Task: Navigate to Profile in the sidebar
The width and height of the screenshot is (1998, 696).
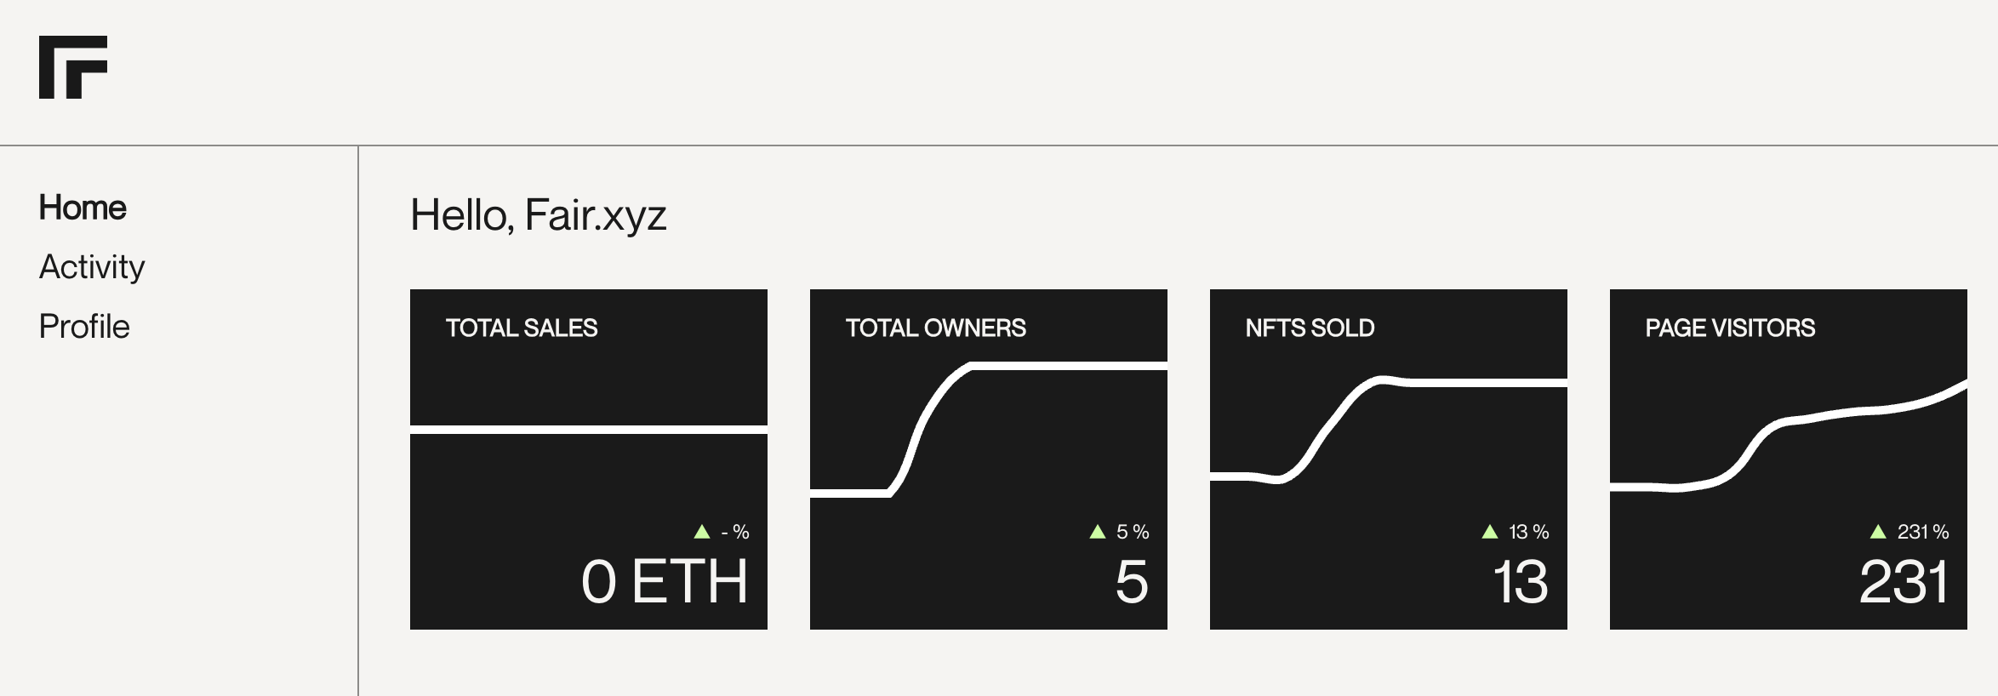Action: pos(84,327)
